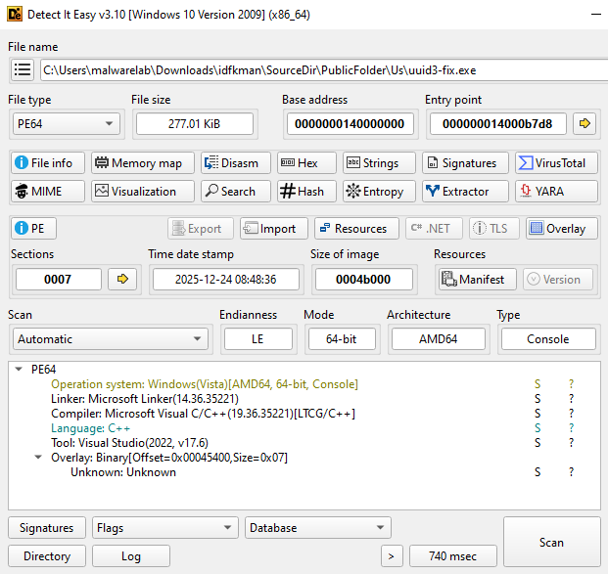Open the Scan mode Automatic dropdown
Image resolution: width=608 pixels, height=574 pixels.
[x=110, y=339]
